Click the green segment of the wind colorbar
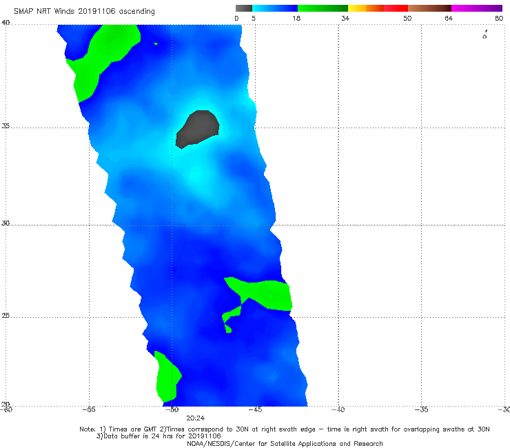Screen dimensions: 510x448 (323, 8)
